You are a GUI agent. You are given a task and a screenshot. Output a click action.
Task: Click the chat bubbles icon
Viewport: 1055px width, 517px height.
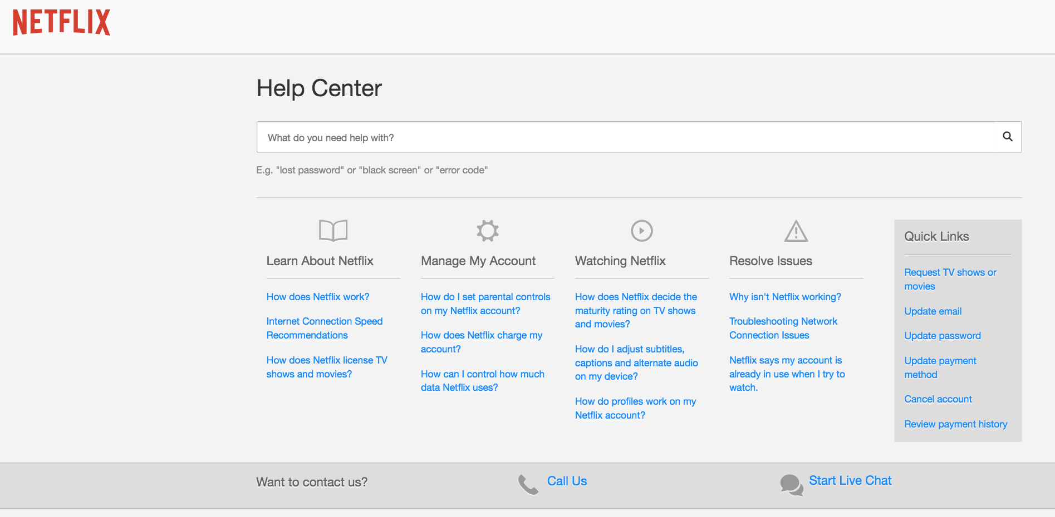(x=791, y=485)
